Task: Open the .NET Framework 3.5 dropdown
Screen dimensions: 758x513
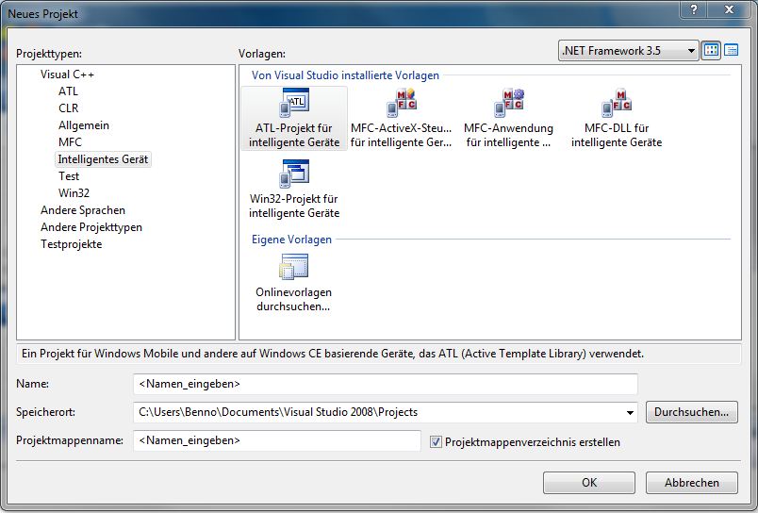Action: click(628, 50)
